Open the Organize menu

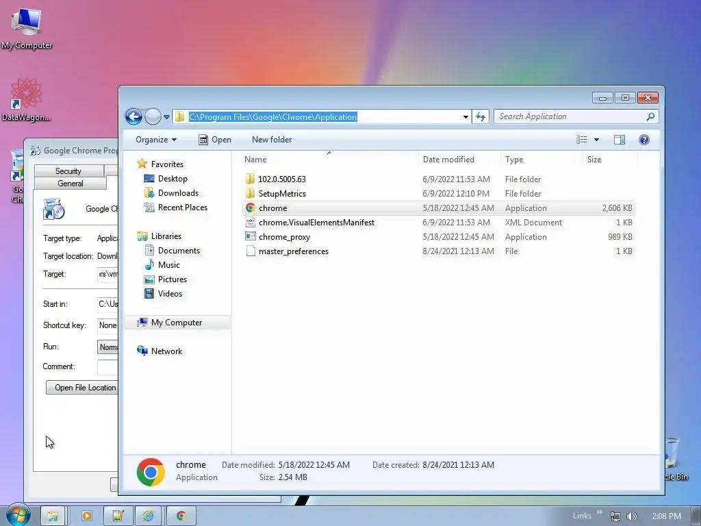pyautogui.click(x=156, y=140)
